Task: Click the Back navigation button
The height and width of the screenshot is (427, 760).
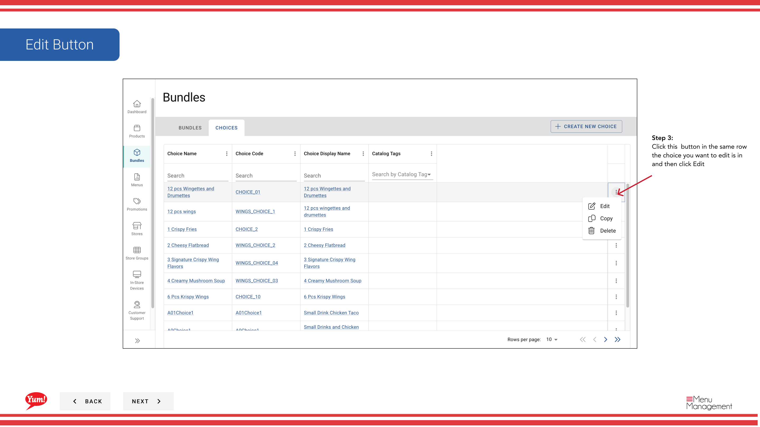Action: click(85, 401)
